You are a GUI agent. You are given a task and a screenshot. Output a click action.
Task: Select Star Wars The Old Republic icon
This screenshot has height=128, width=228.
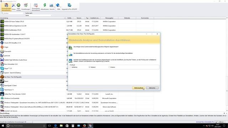[2, 77]
